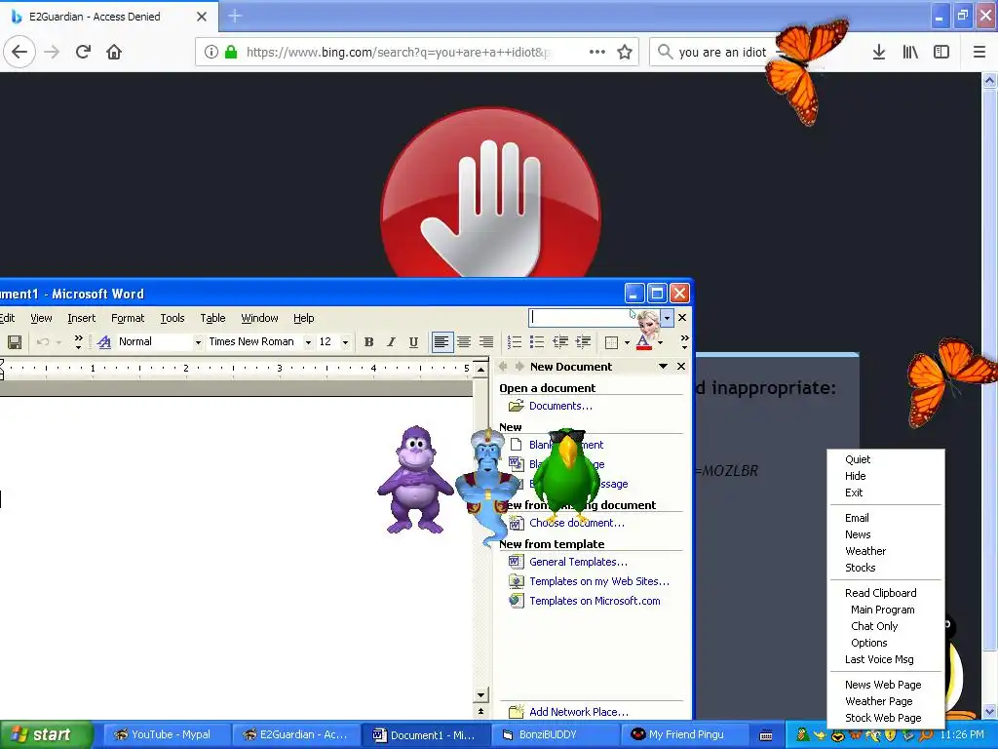Open the Word Insert menu

82,318
